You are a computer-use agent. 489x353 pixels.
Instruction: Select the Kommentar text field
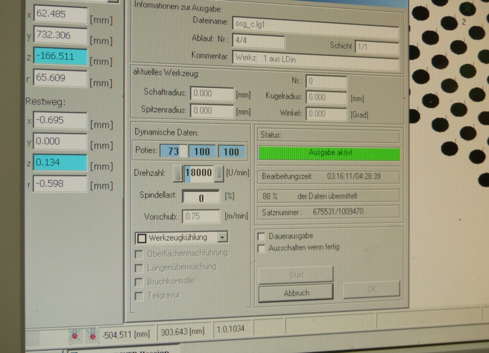click(x=315, y=58)
